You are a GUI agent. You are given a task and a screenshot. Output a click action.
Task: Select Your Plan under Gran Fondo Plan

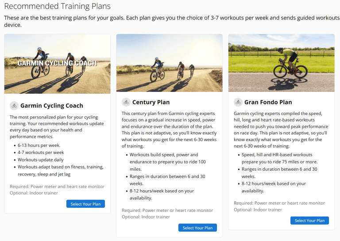tap(309, 220)
